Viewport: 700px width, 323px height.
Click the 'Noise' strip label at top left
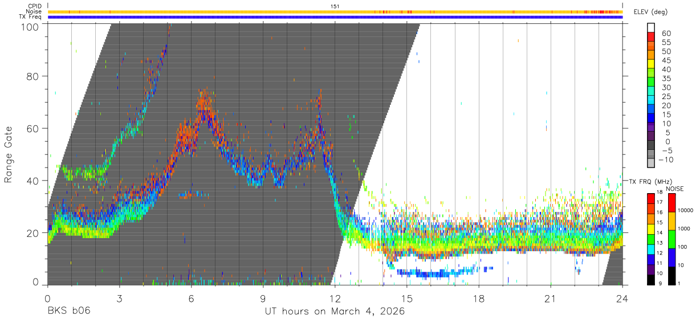click(x=34, y=11)
